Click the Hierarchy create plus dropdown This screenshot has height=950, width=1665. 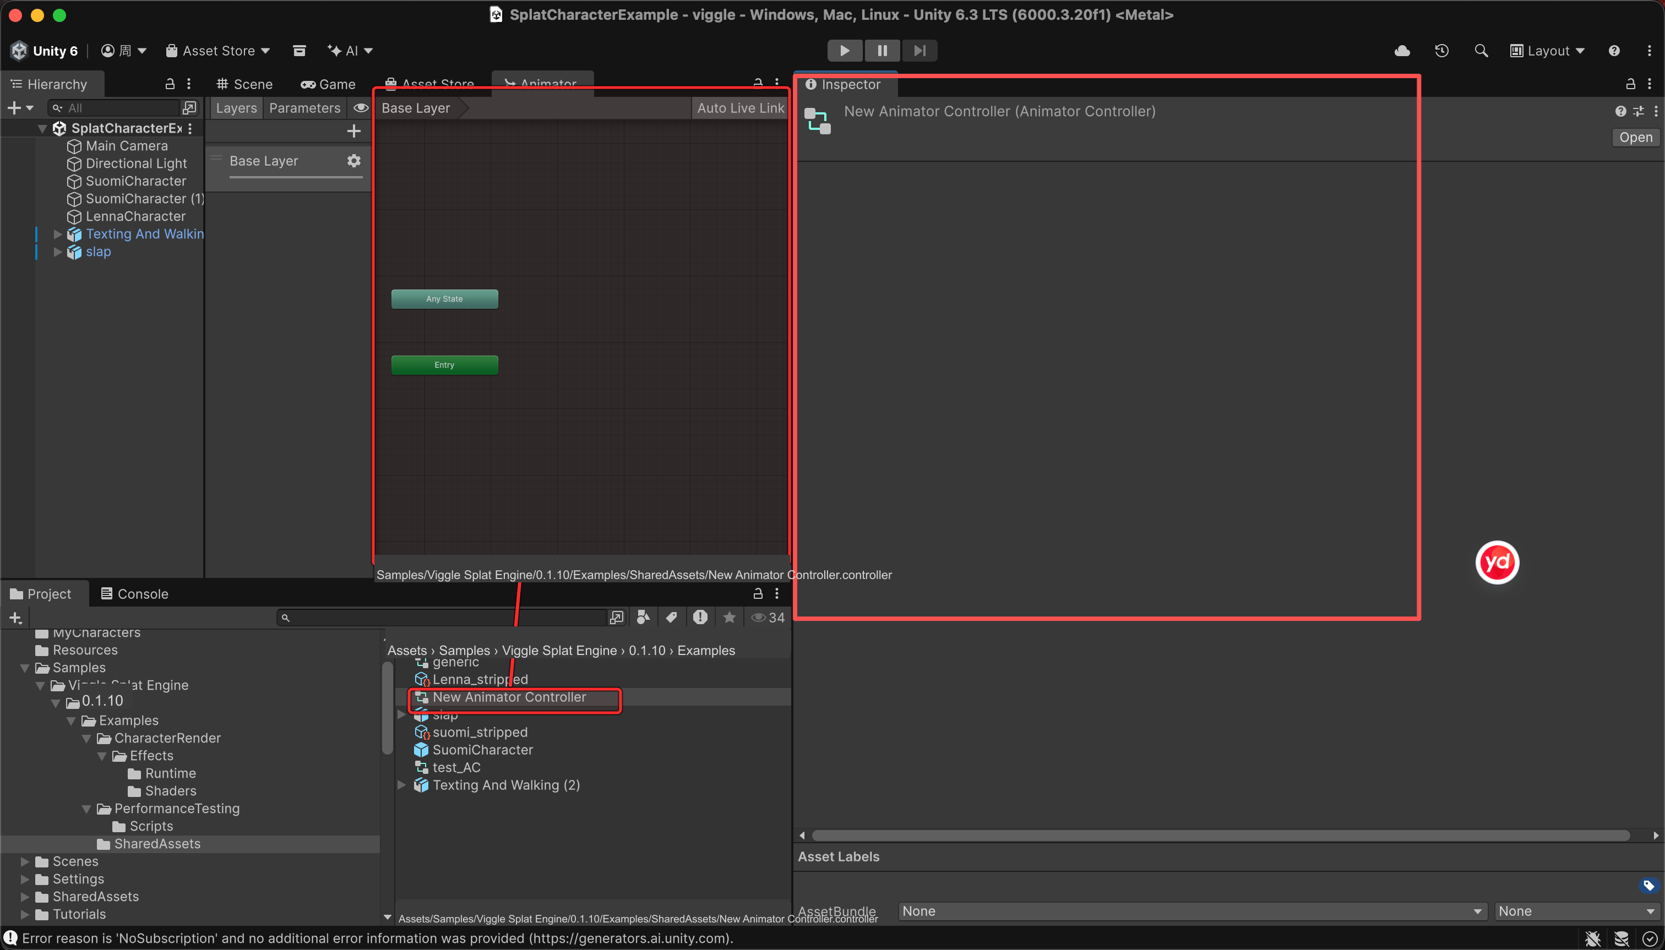tap(20, 108)
